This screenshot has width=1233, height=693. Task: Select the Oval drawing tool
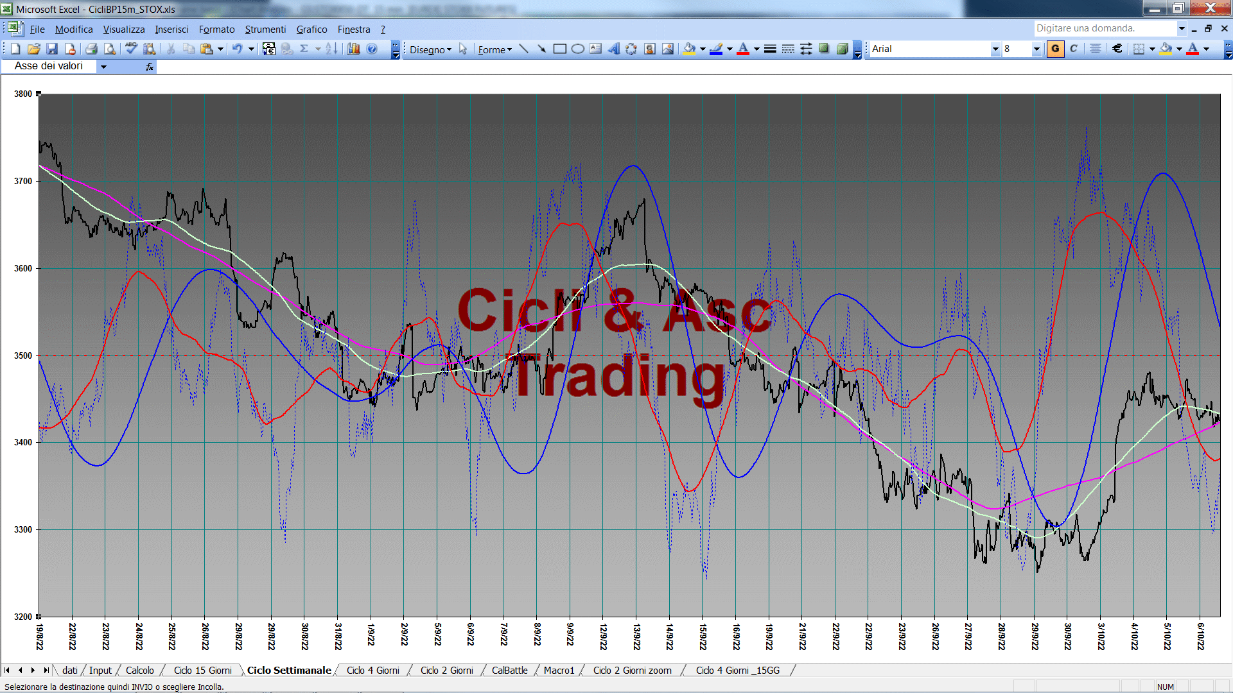pos(577,49)
